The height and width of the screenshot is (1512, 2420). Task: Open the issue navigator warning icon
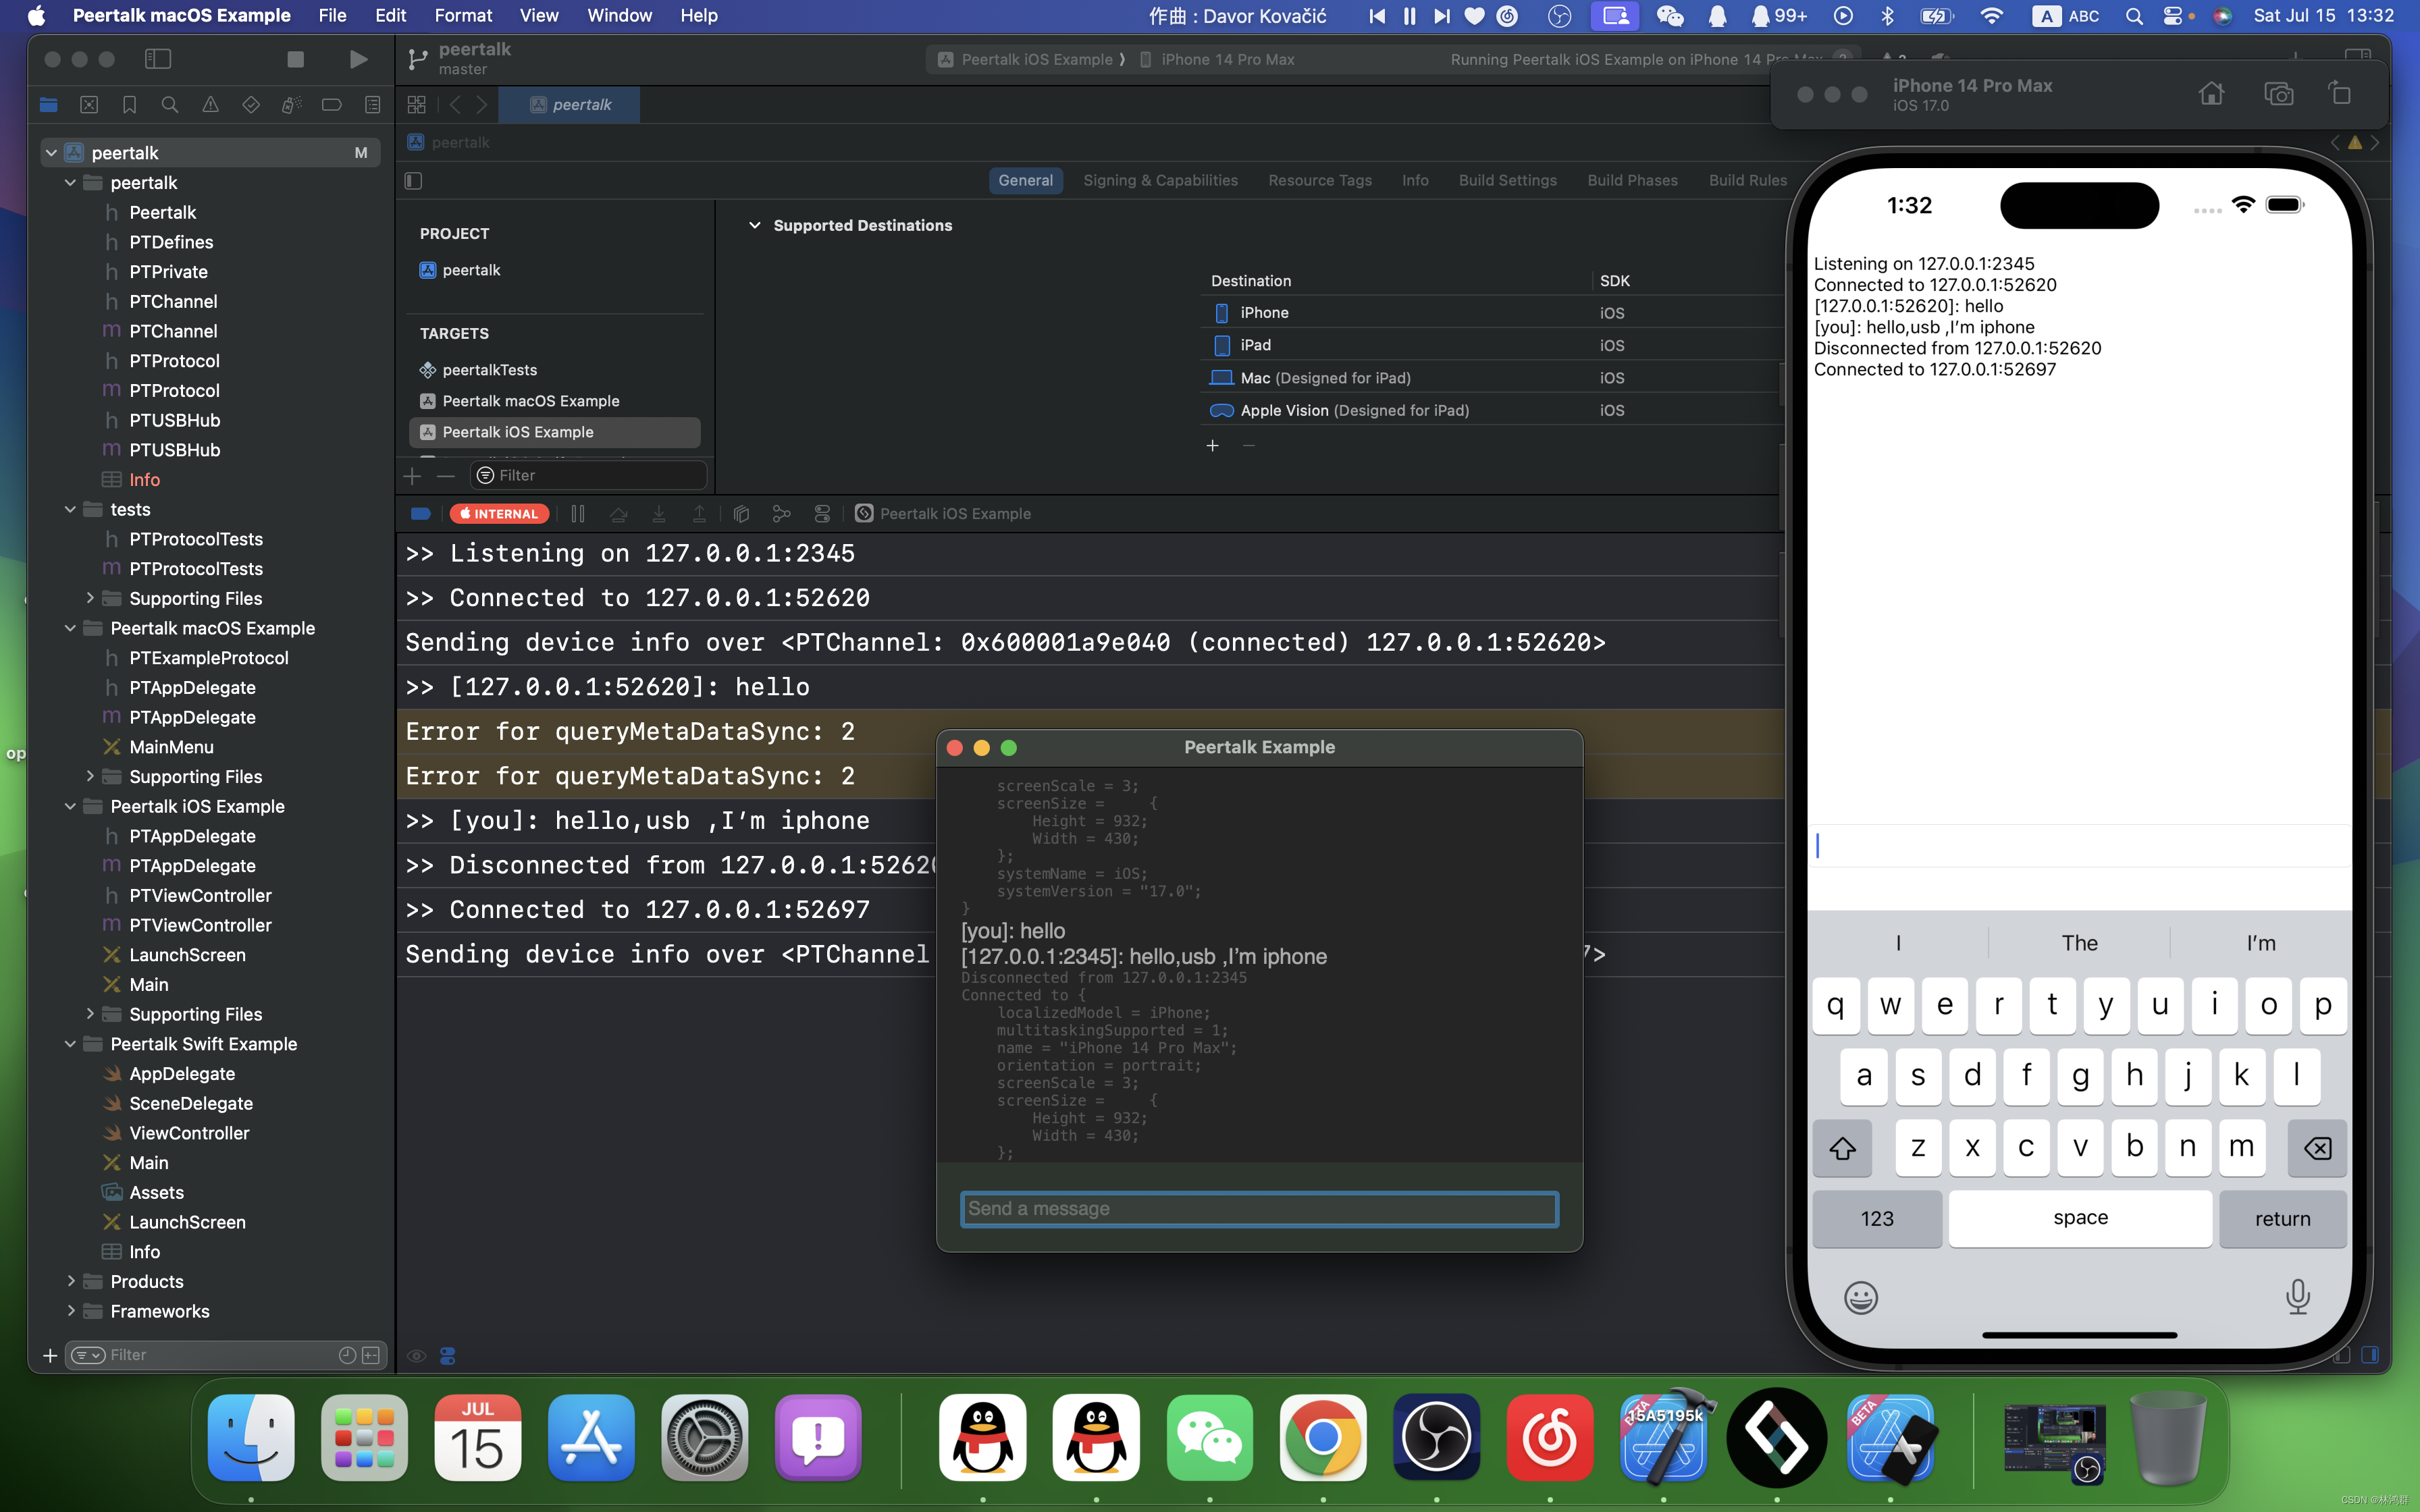pos(210,105)
